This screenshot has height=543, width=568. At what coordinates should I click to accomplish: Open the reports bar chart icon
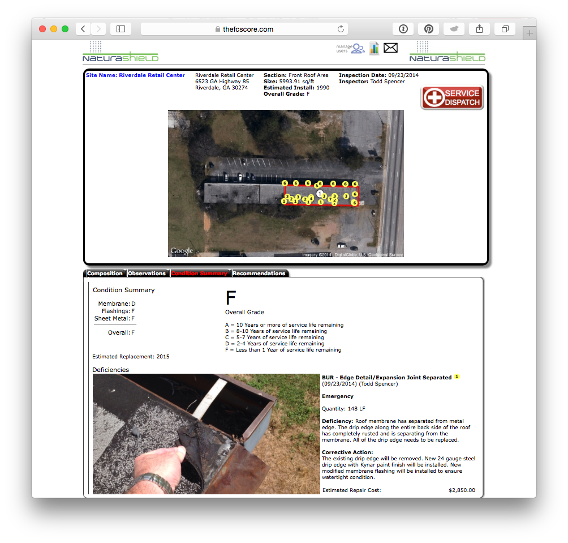(x=374, y=48)
